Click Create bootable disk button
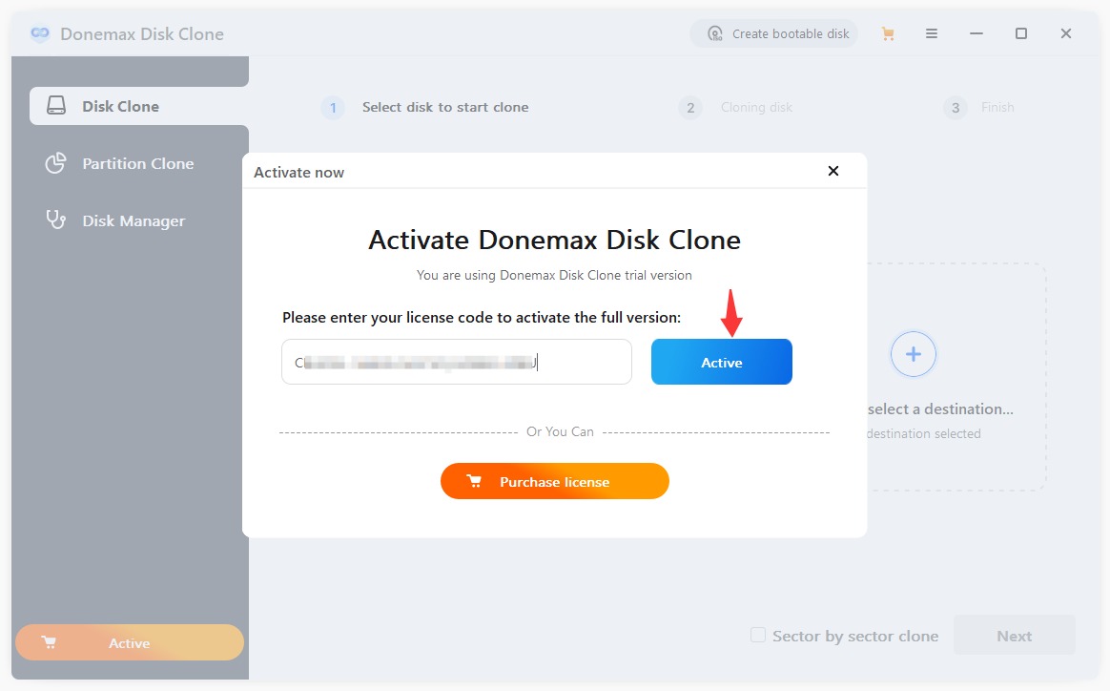1110x691 pixels. coord(773,33)
